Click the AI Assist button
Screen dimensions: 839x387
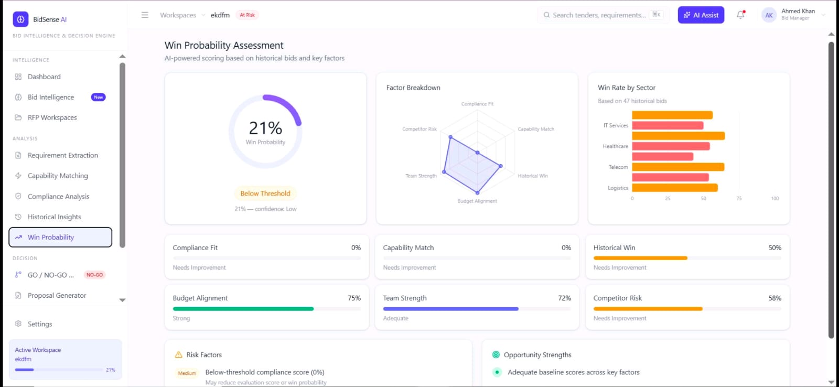pos(701,15)
